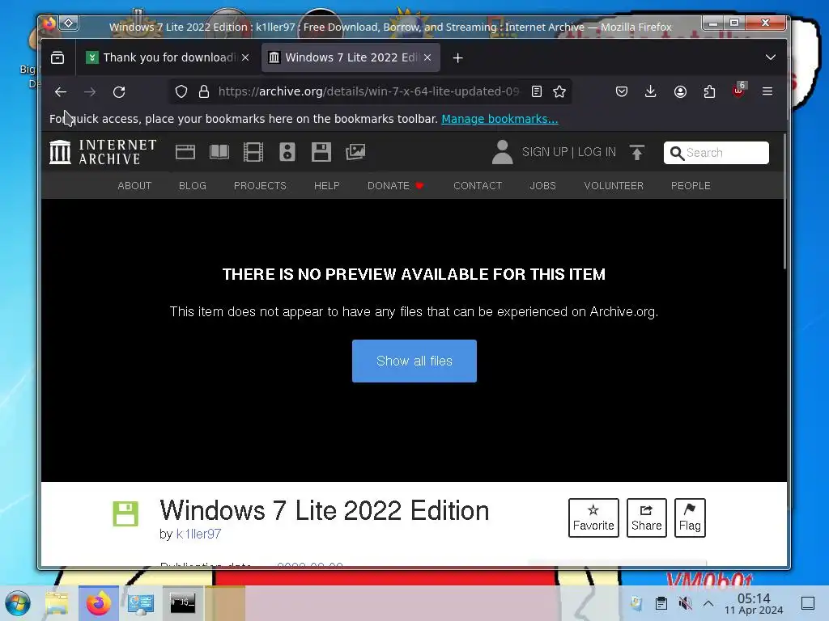Click the Share button
The image size is (829, 621).
click(647, 518)
